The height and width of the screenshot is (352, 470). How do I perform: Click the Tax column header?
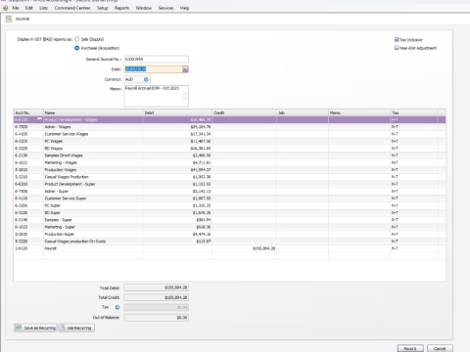tap(414, 112)
